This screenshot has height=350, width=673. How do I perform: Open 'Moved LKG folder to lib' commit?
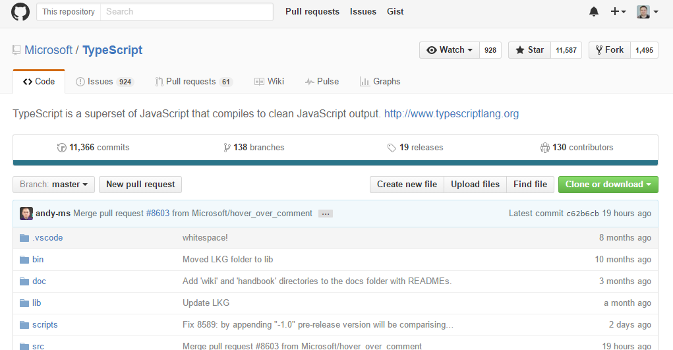(x=227, y=260)
